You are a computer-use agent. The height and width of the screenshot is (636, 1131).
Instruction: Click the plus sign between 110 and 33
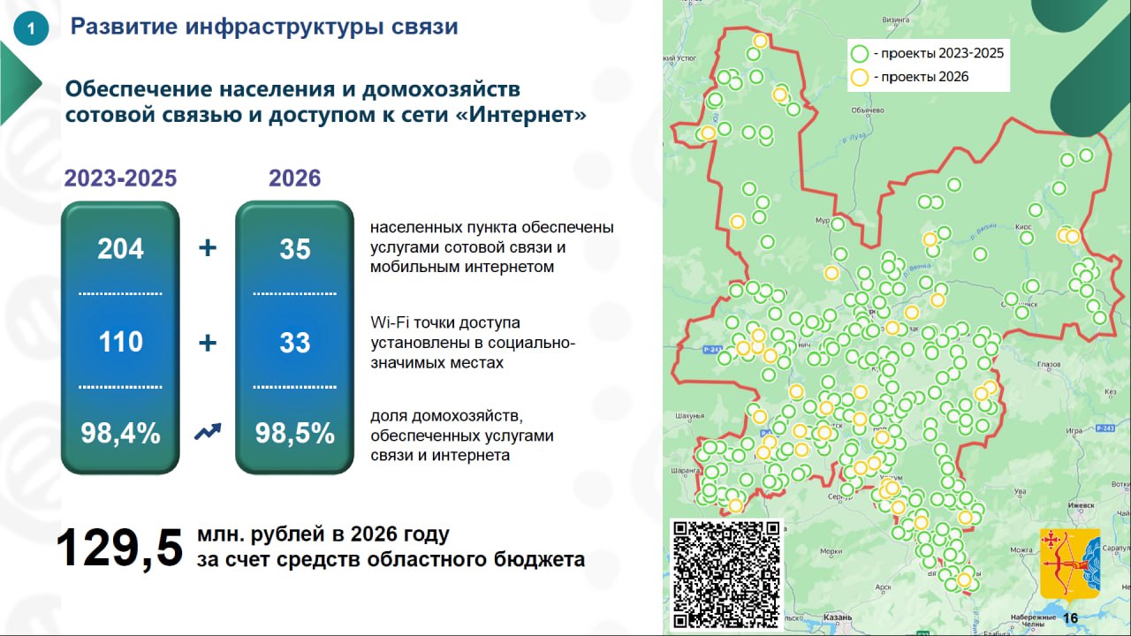click(208, 342)
